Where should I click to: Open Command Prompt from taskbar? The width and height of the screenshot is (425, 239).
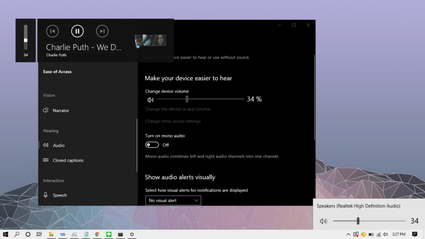121,234
